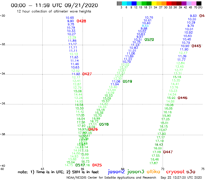The width and height of the screenshot is (205, 180).
Task: Click the wave height value 15.52
Action: coord(109,96)
